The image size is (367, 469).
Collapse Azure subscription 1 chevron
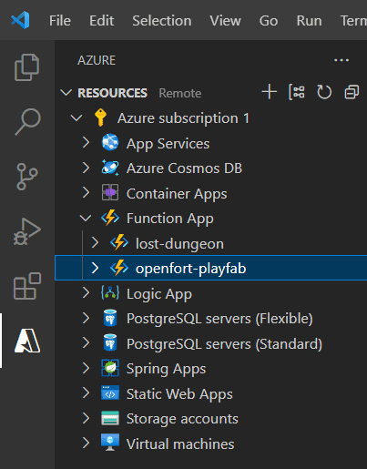[76, 117]
